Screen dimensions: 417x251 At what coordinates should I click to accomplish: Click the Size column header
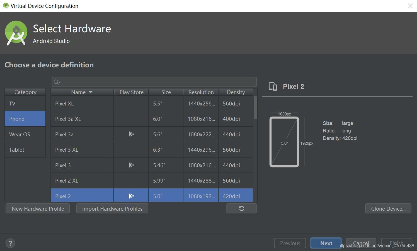166,92
